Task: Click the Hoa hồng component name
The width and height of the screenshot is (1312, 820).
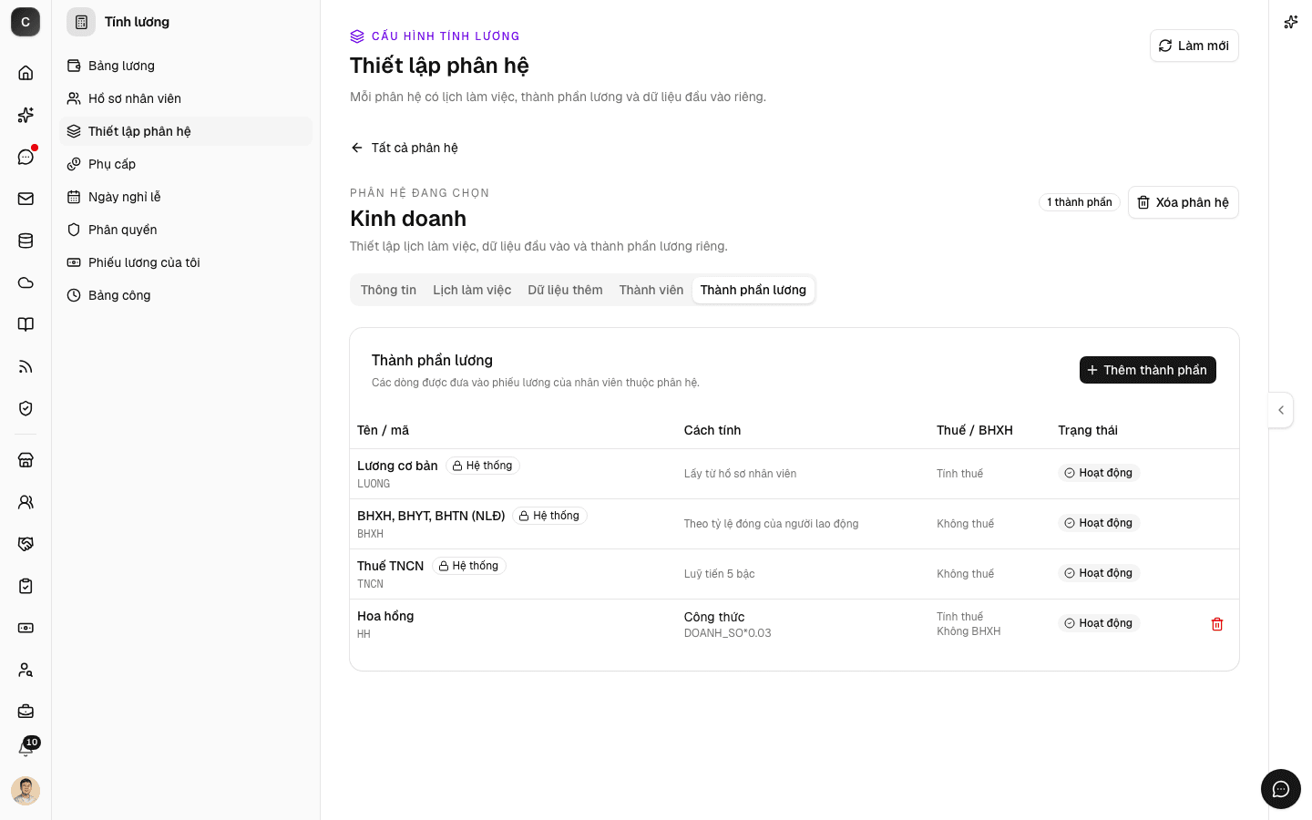Action: click(x=385, y=616)
